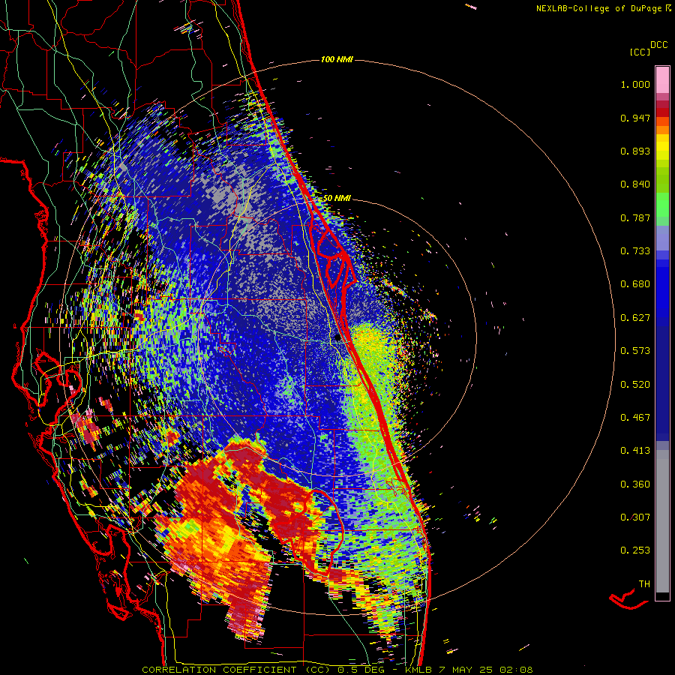Screen dimensions: 675x675
Task: Click the yellow segment of the color bar
Action: [x=662, y=147]
